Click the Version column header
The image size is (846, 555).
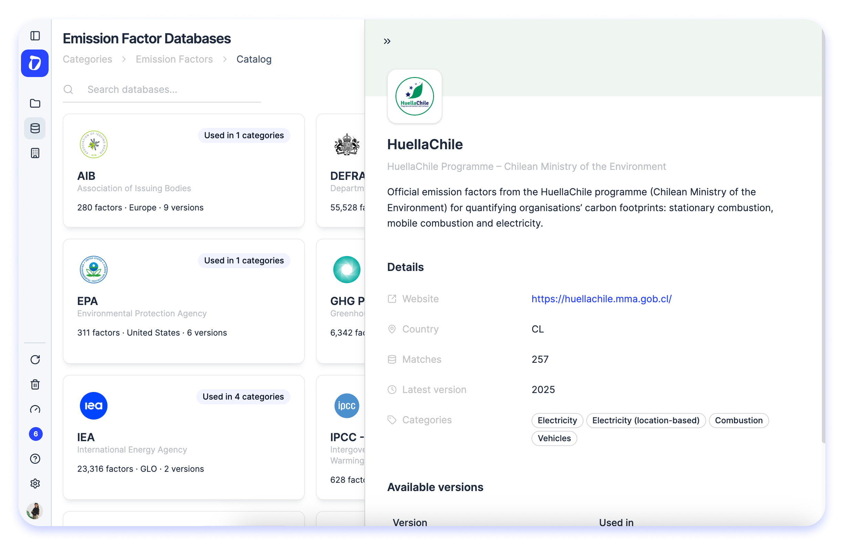click(410, 523)
